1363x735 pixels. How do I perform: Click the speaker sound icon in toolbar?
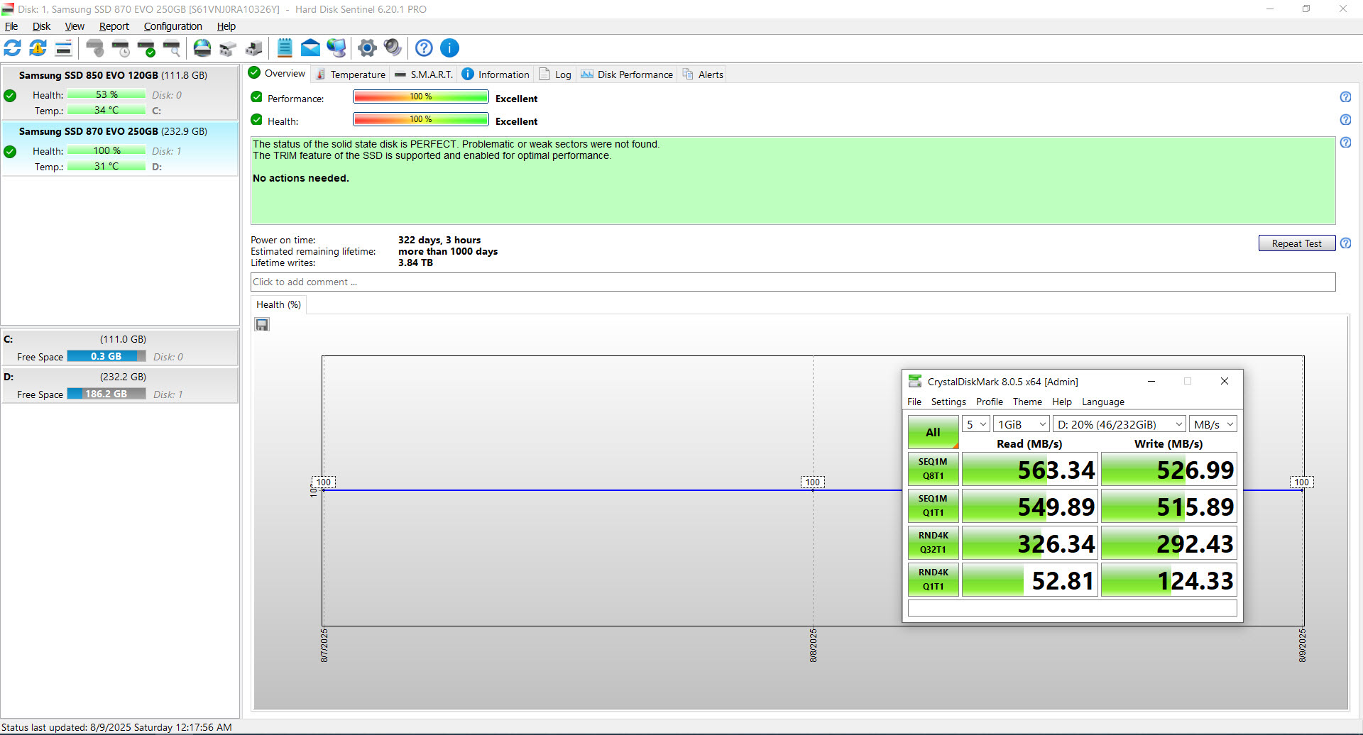click(x=393, y=48)
